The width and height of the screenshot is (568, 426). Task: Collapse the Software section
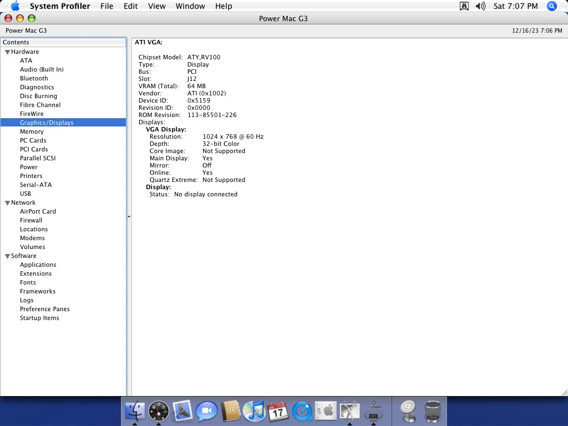(7, 256)
